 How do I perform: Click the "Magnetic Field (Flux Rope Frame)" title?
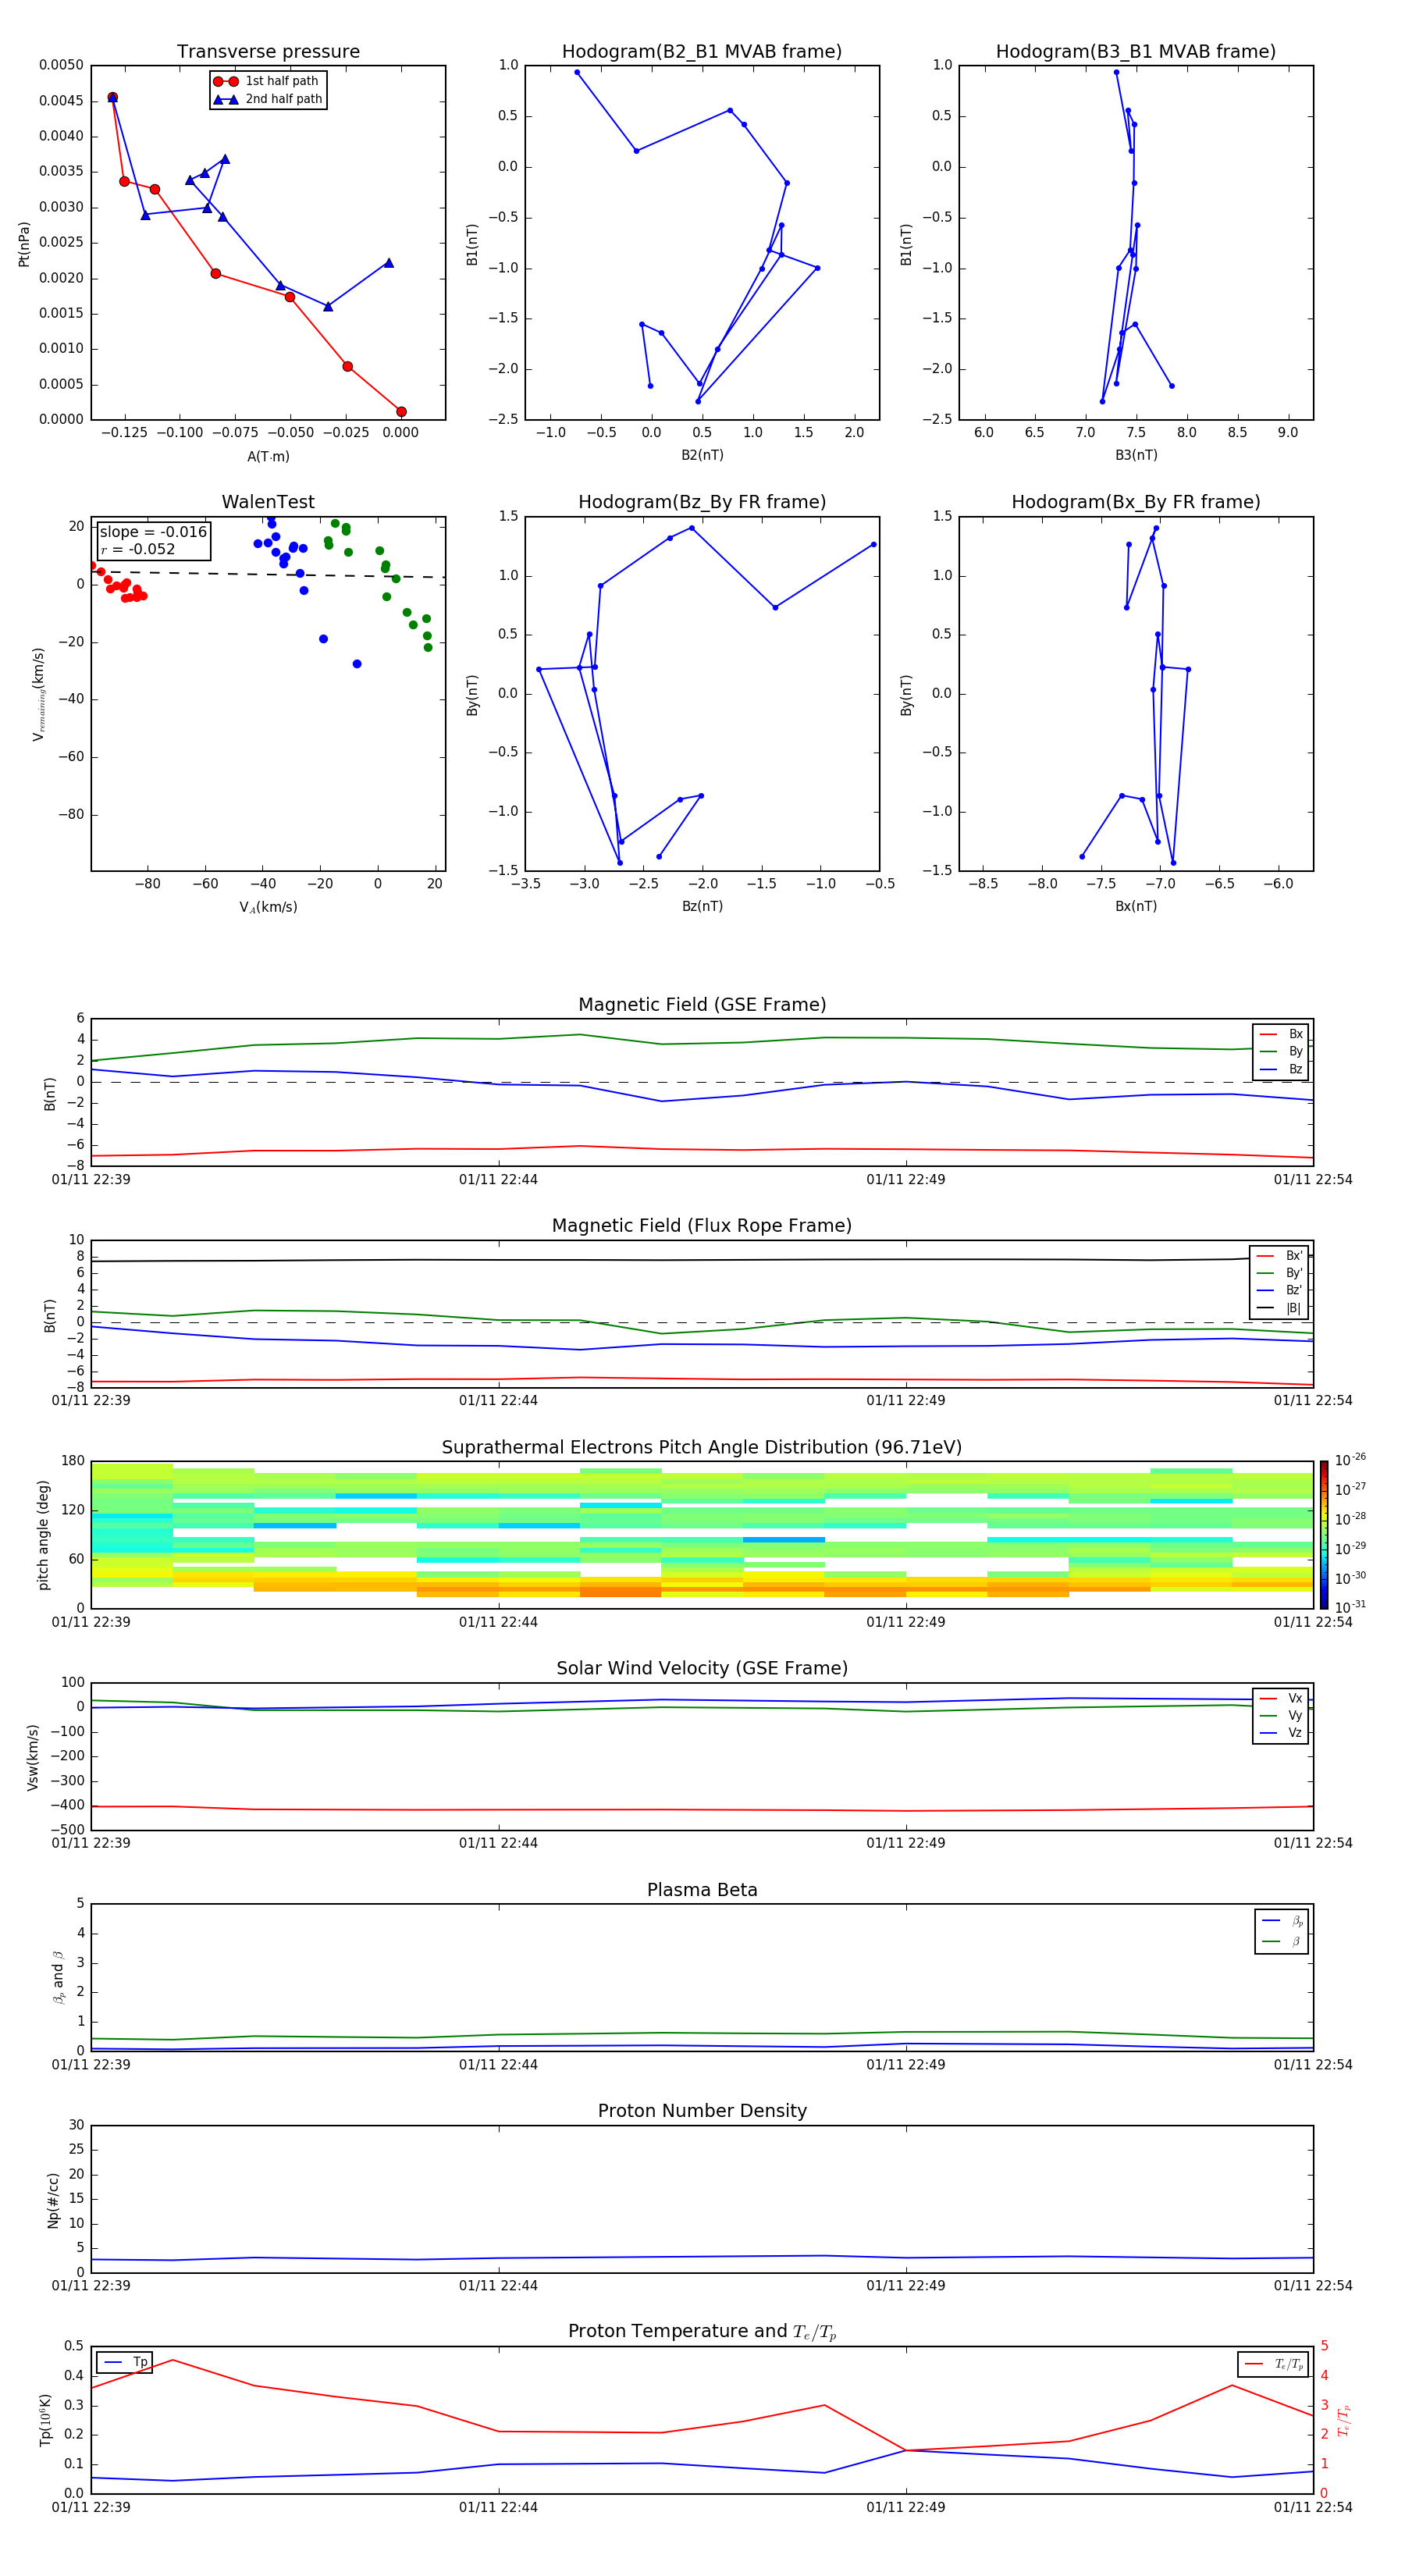click(x=702, y=1226)
